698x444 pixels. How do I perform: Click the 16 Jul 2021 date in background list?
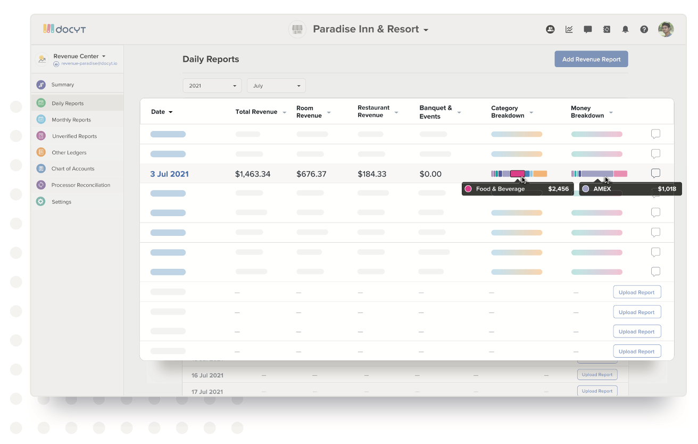pos(207,375)
